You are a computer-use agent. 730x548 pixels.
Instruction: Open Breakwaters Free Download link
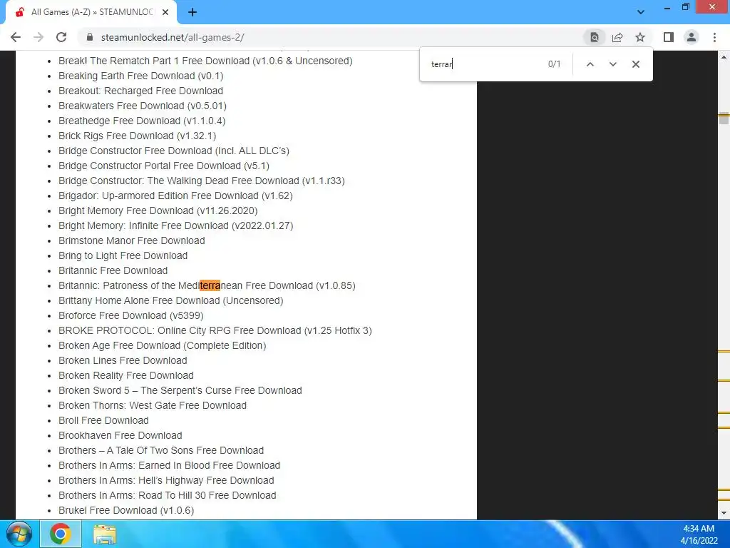tap(143, 106)
